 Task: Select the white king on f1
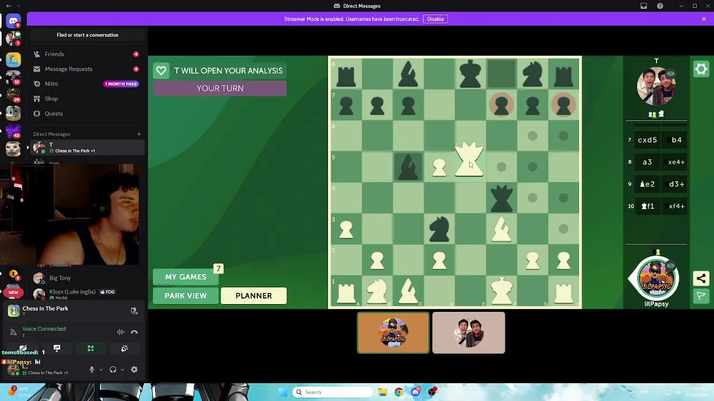(x=501, y=291)
